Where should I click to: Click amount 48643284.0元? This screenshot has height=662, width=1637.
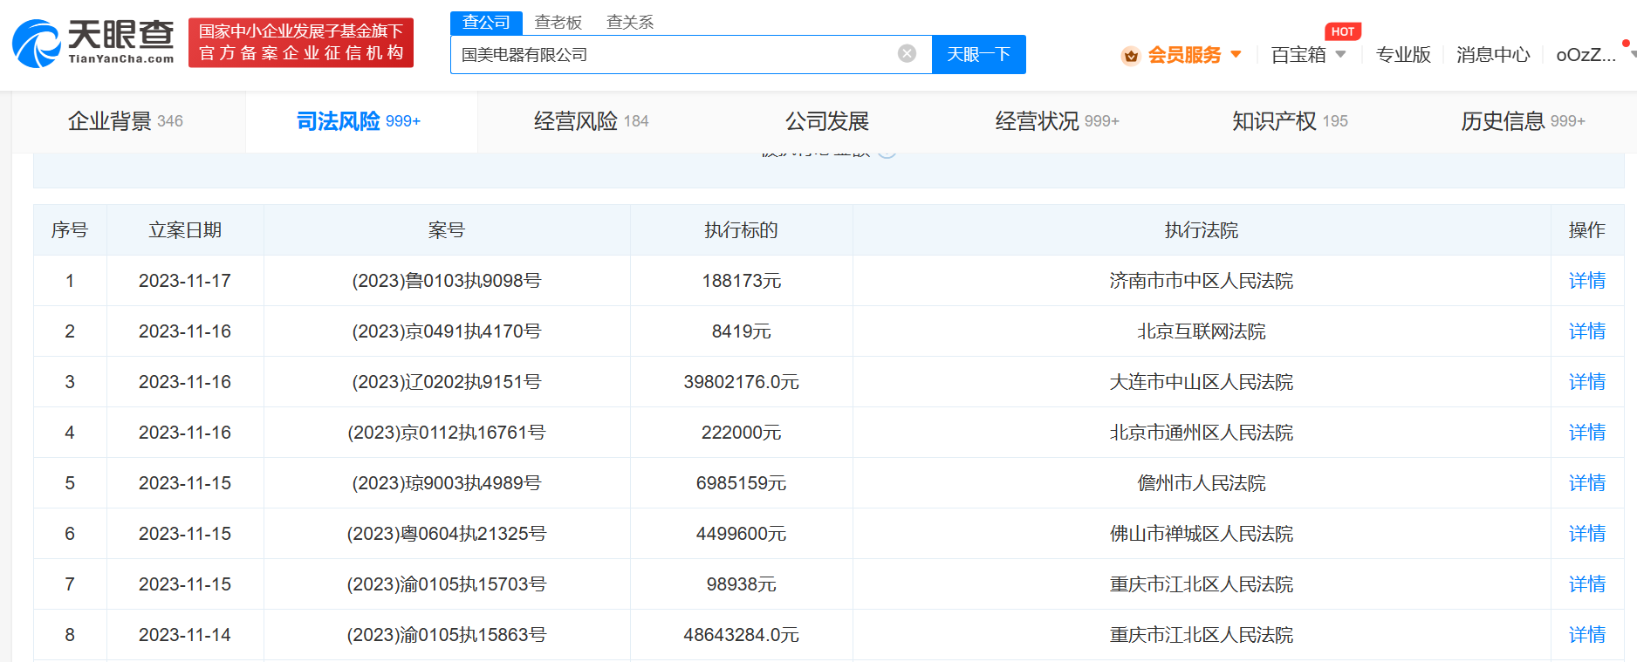742,635
